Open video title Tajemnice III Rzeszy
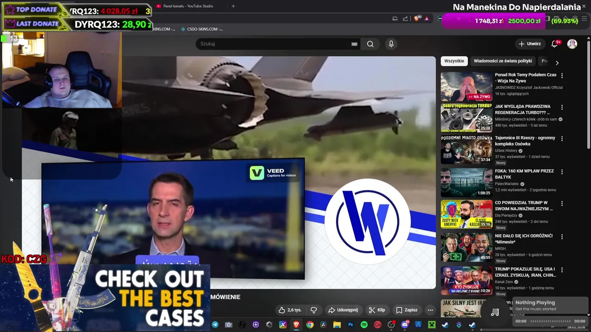This screenshot has width=591, height=332. tap(525, 141)
